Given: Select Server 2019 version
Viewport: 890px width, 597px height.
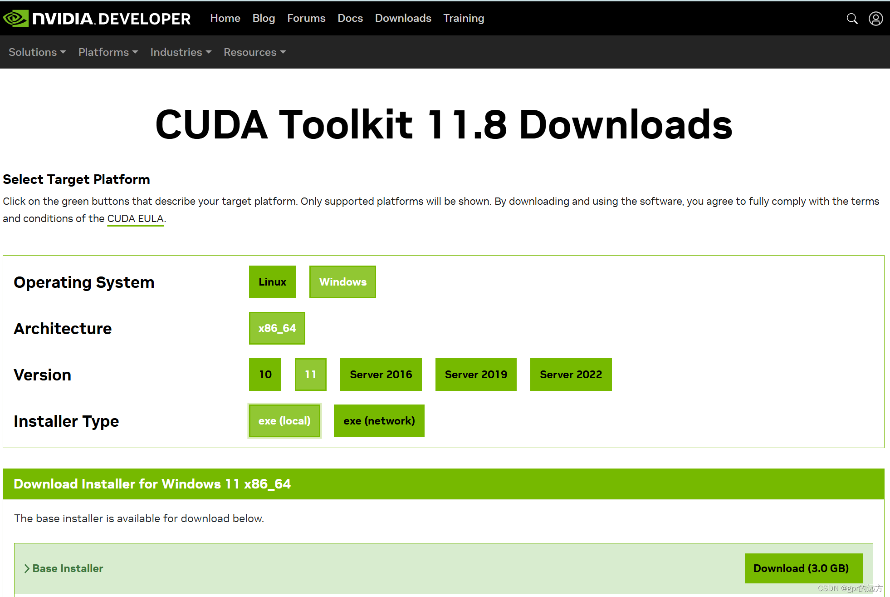Looking at the screenshot, I should coord(476,375).
